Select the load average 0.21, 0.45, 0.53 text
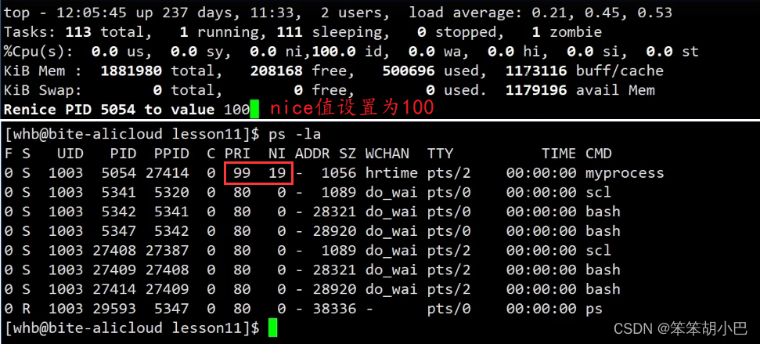This screenshot has width=760, height=344. 540,13
